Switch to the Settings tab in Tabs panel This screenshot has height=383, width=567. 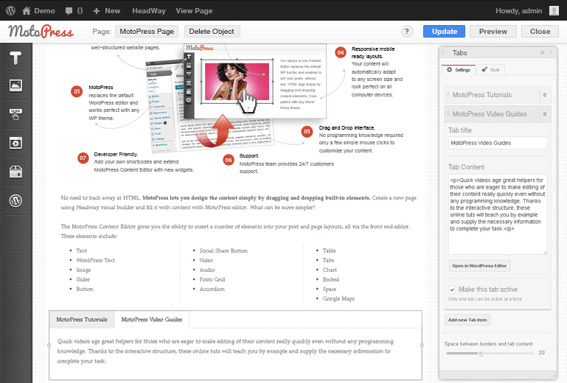pos(458,70)
